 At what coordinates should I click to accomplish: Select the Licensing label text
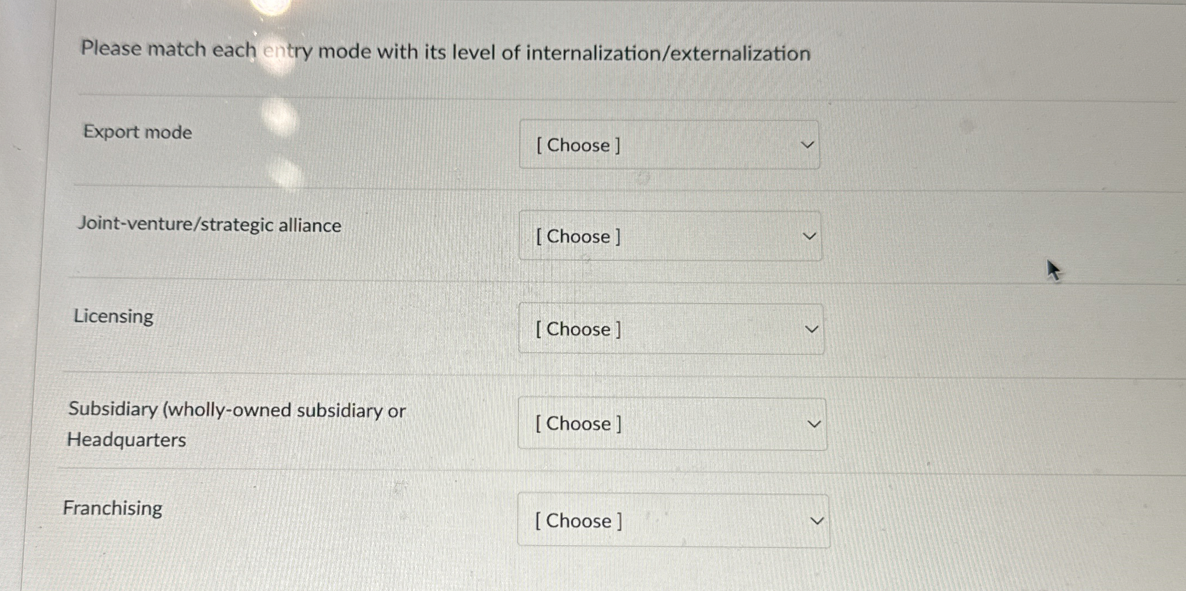[x=113, y=316]
